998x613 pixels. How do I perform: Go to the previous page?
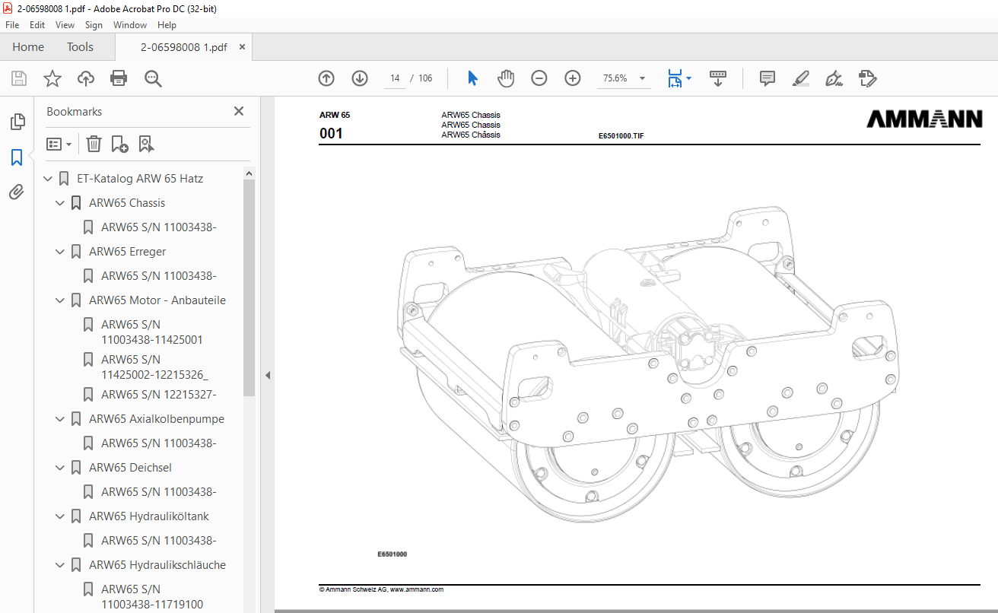(x=326, y=78)
